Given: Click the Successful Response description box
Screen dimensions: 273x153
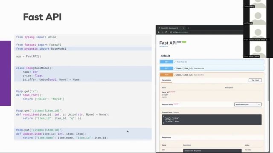Looking at the screenshot, I should point(212,151).
